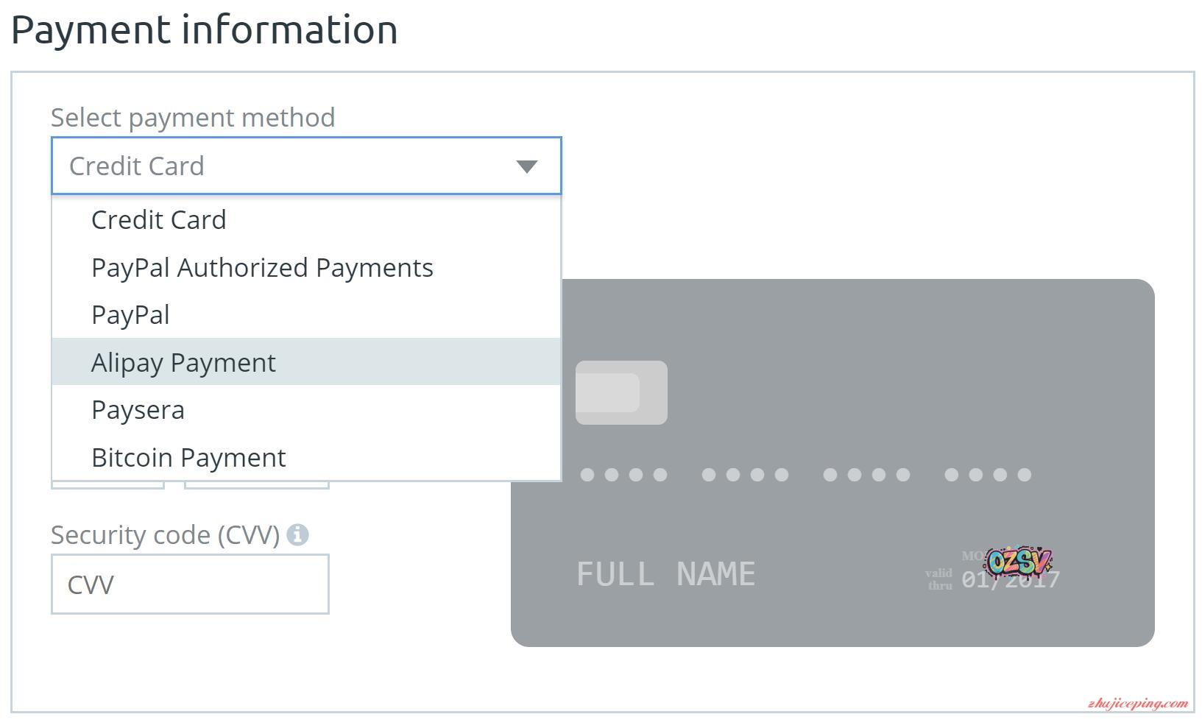Focus the CVV input field

(x=190, y=584)
